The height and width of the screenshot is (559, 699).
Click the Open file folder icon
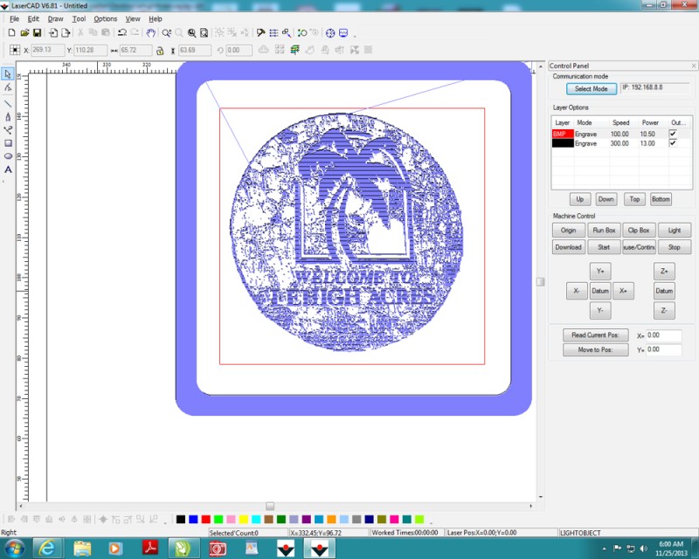24,32
